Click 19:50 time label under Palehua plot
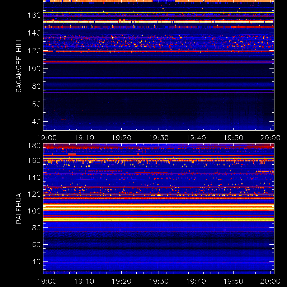This screenshot has width=287, height=287. 234,281
